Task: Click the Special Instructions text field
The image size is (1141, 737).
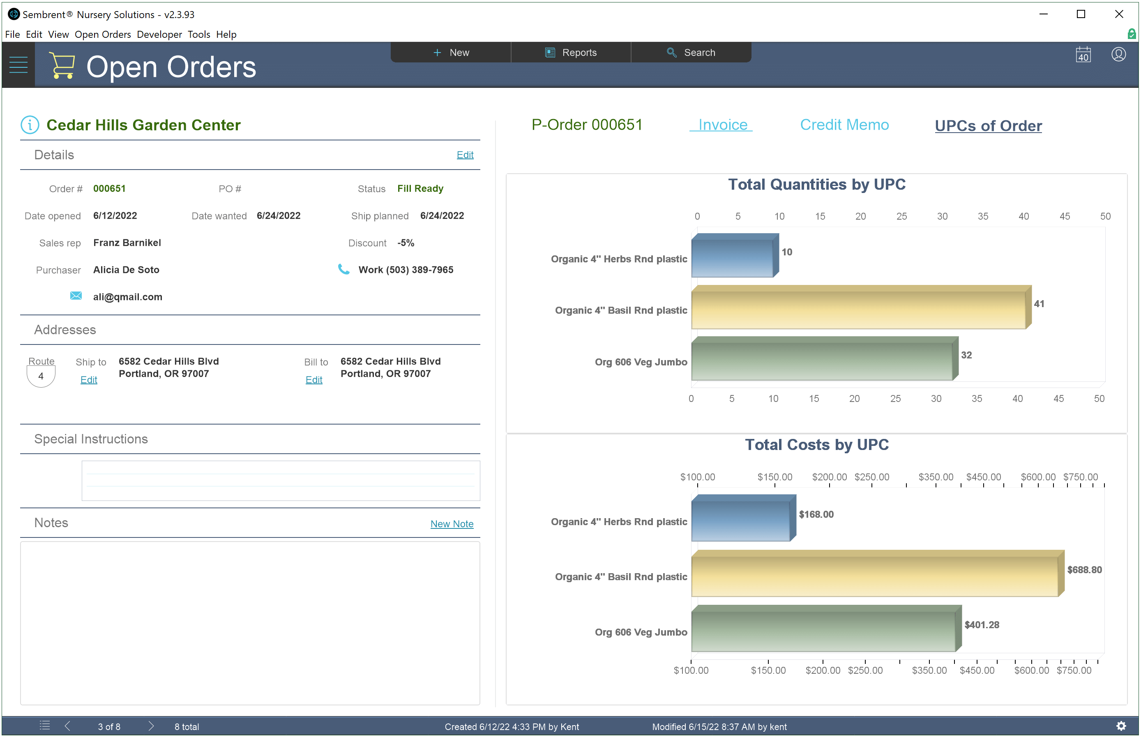Action: 281,480
